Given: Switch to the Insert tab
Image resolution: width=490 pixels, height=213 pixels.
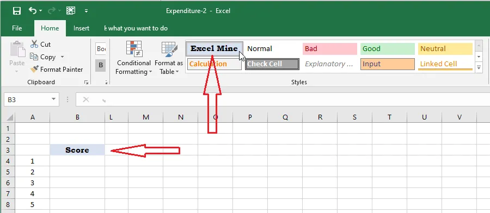Looking at the screenshot, I should (81, 28).
